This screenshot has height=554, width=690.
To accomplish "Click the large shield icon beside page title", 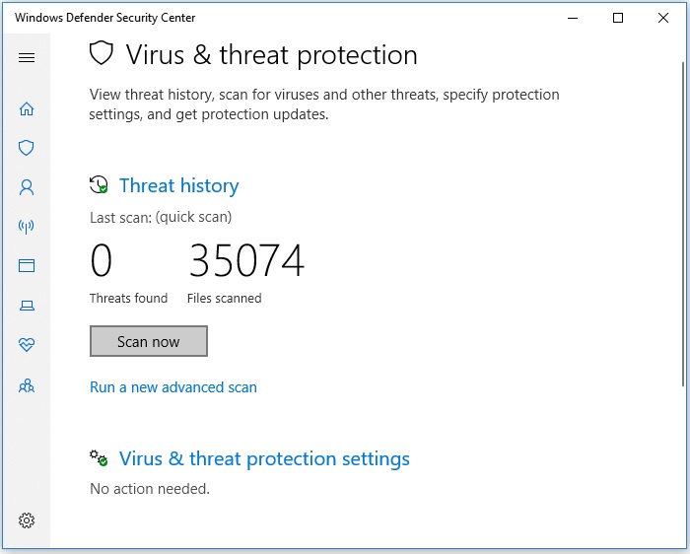I will click(x=102, y=53).
